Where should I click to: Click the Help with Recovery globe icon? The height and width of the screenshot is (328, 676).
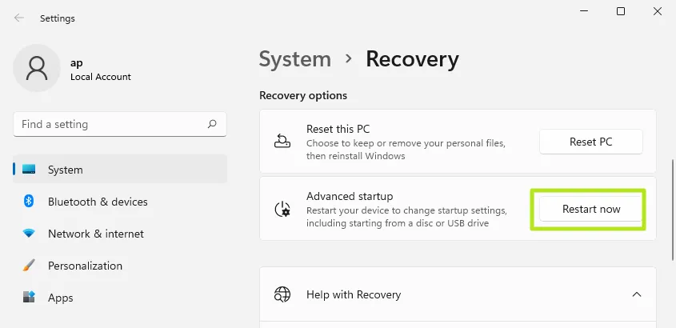(x=282, y=294)
